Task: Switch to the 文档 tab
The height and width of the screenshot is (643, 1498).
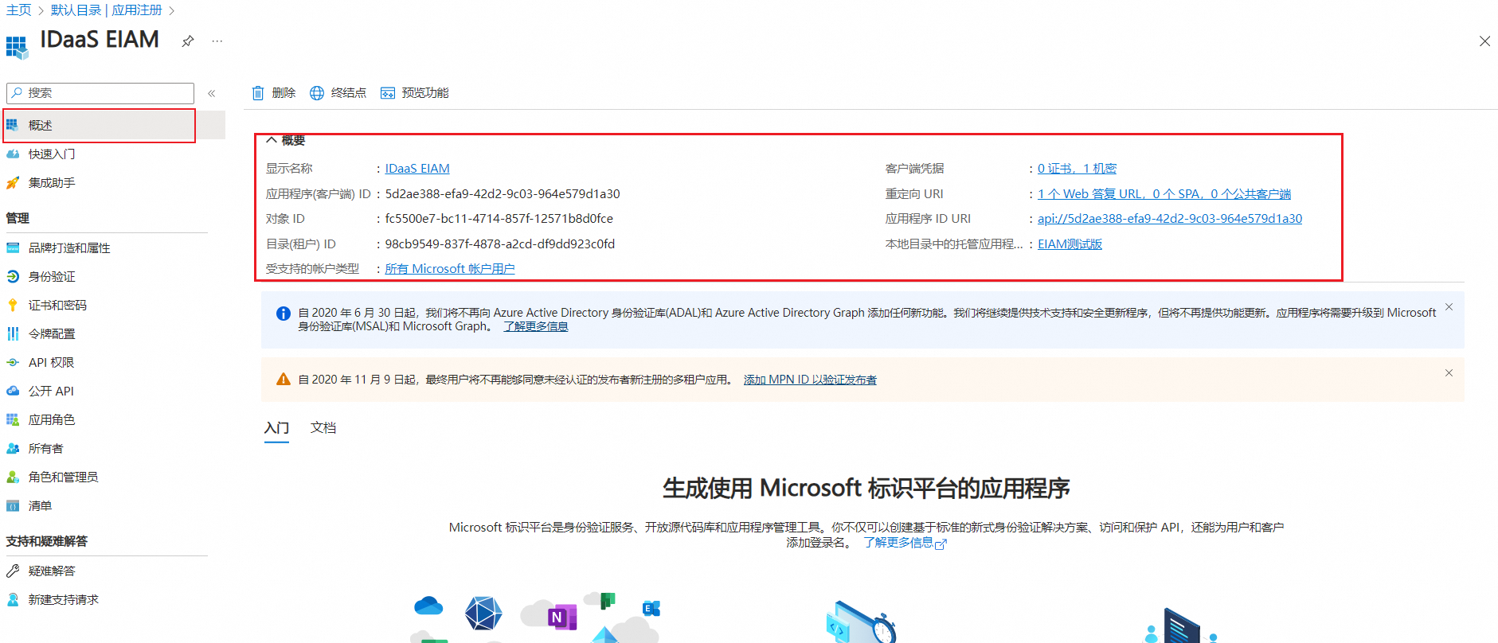Action: click(323, 428)
